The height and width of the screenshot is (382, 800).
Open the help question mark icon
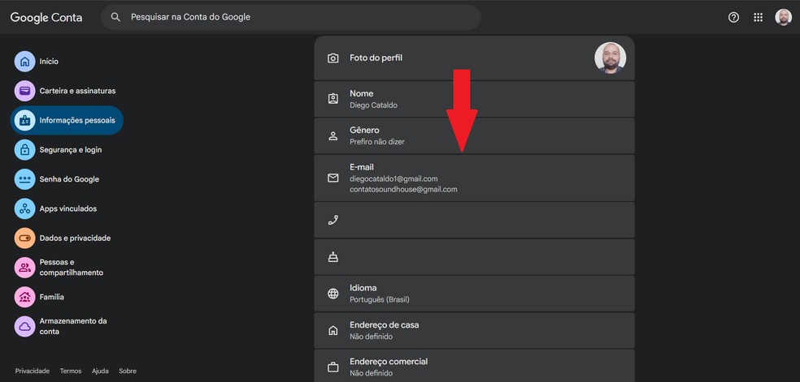tap(733, 17)
